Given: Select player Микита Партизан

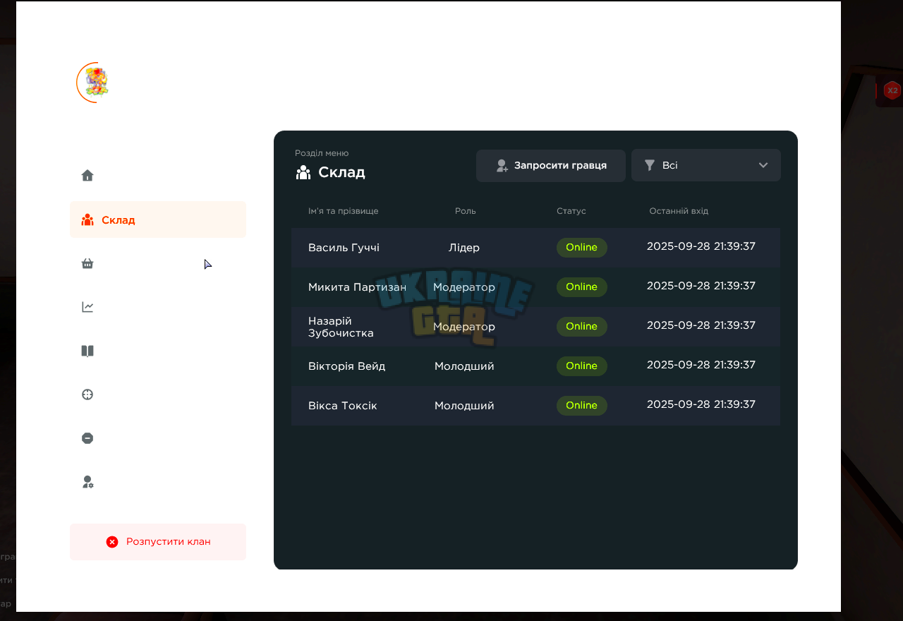Looking at the screenshot, I should coord(357,287).
